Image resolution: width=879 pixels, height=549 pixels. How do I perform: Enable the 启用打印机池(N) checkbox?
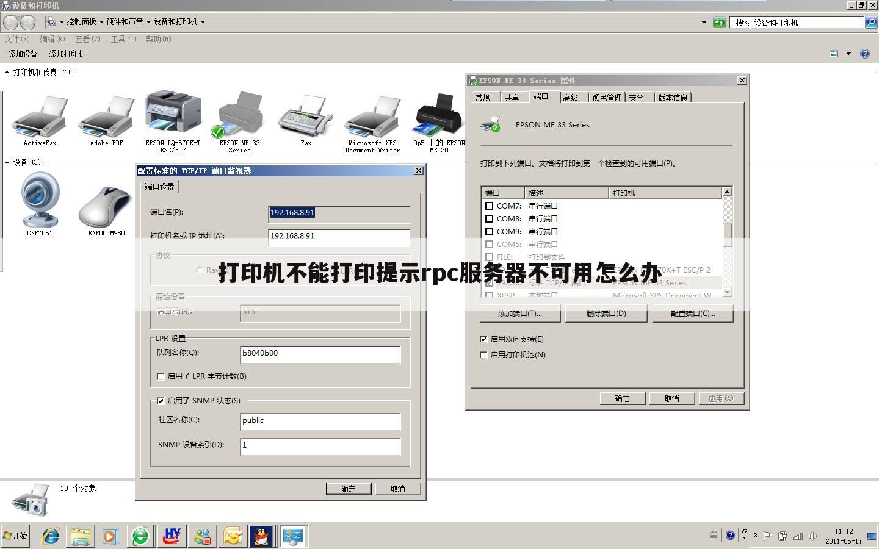pos(483,354)
